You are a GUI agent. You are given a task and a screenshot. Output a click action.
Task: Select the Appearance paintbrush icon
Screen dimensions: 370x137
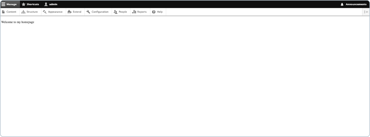tap(45, 12)
